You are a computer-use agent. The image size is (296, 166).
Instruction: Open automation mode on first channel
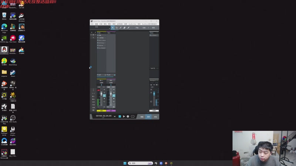click(x=101, y=109)
